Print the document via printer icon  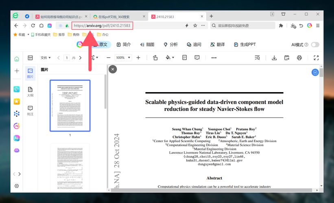pos(299,58)
